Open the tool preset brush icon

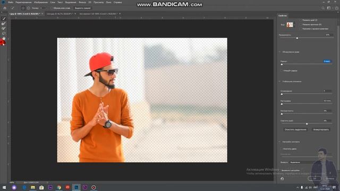pyautogui.click(x=13, y=8)
